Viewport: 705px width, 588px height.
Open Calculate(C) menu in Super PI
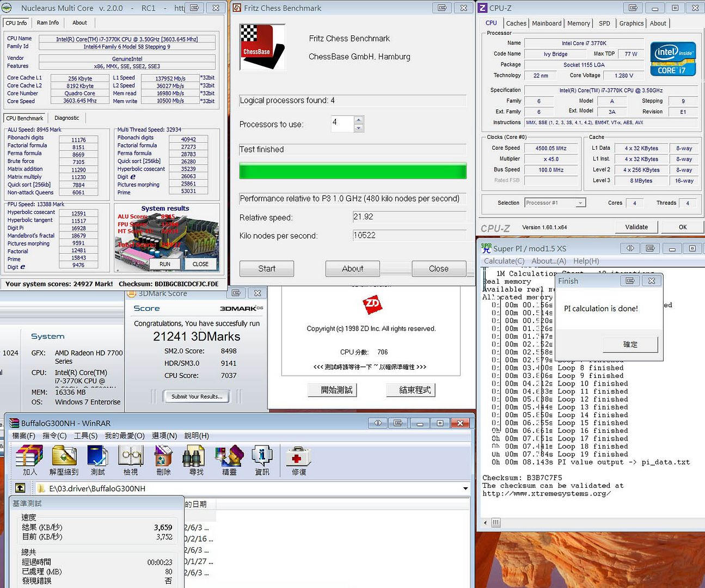point(504,261)
